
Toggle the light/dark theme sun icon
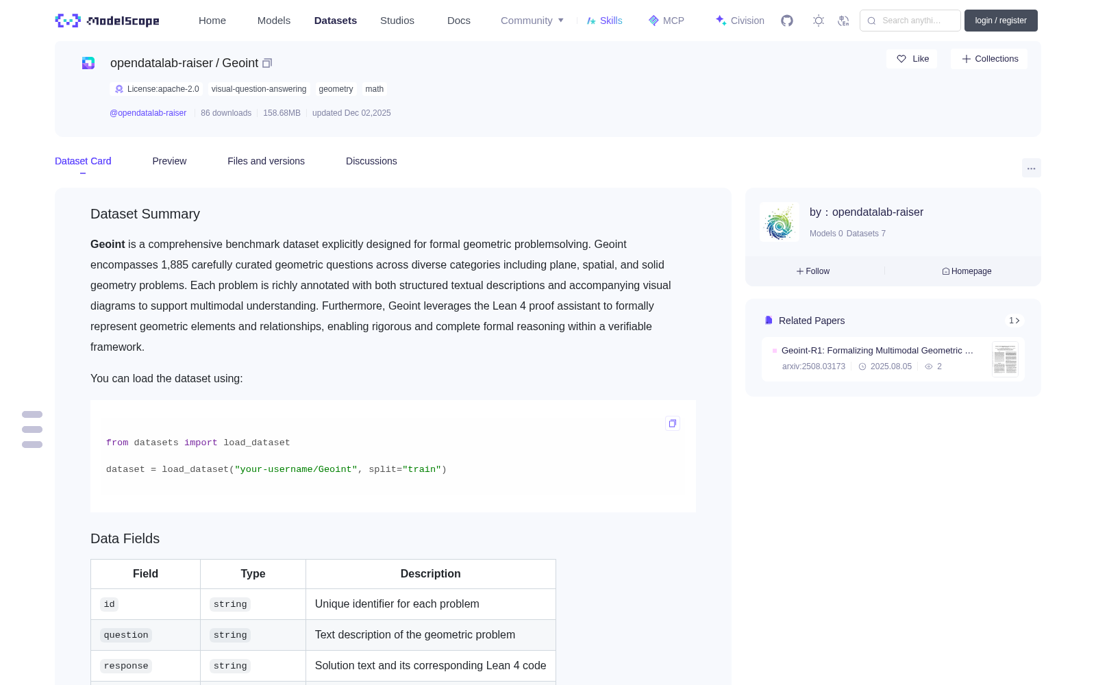click(x=819, y=21)
